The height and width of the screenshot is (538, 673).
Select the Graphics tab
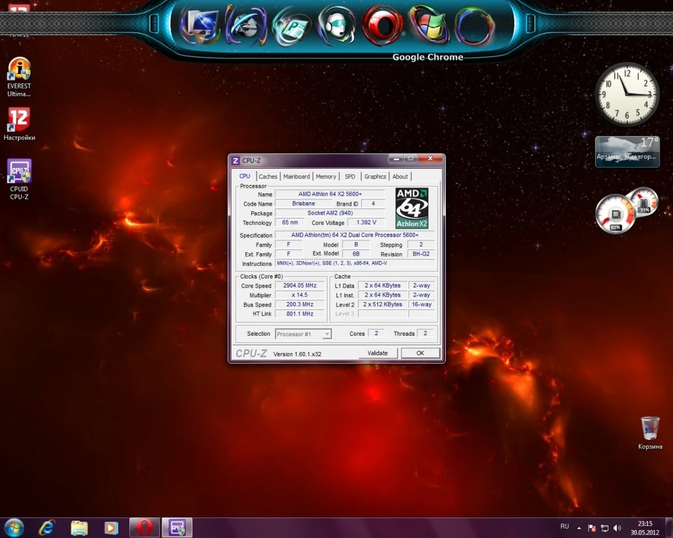point(375,177)
